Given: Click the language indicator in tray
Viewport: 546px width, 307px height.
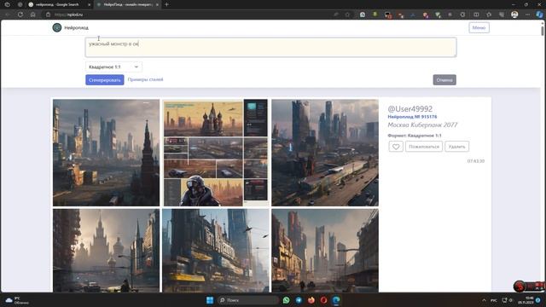Looking at the screenshot, I should click(x=494, y=300).
